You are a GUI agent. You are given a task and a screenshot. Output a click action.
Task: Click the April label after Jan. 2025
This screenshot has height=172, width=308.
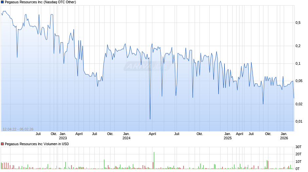[x=240, y=134]
